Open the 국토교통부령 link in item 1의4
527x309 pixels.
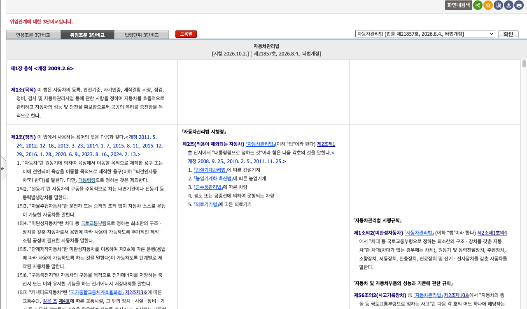93,223
